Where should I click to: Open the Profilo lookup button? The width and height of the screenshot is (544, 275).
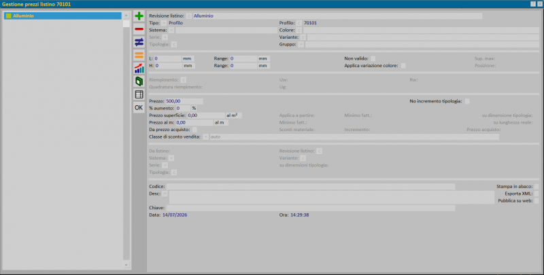click(299, 23)
